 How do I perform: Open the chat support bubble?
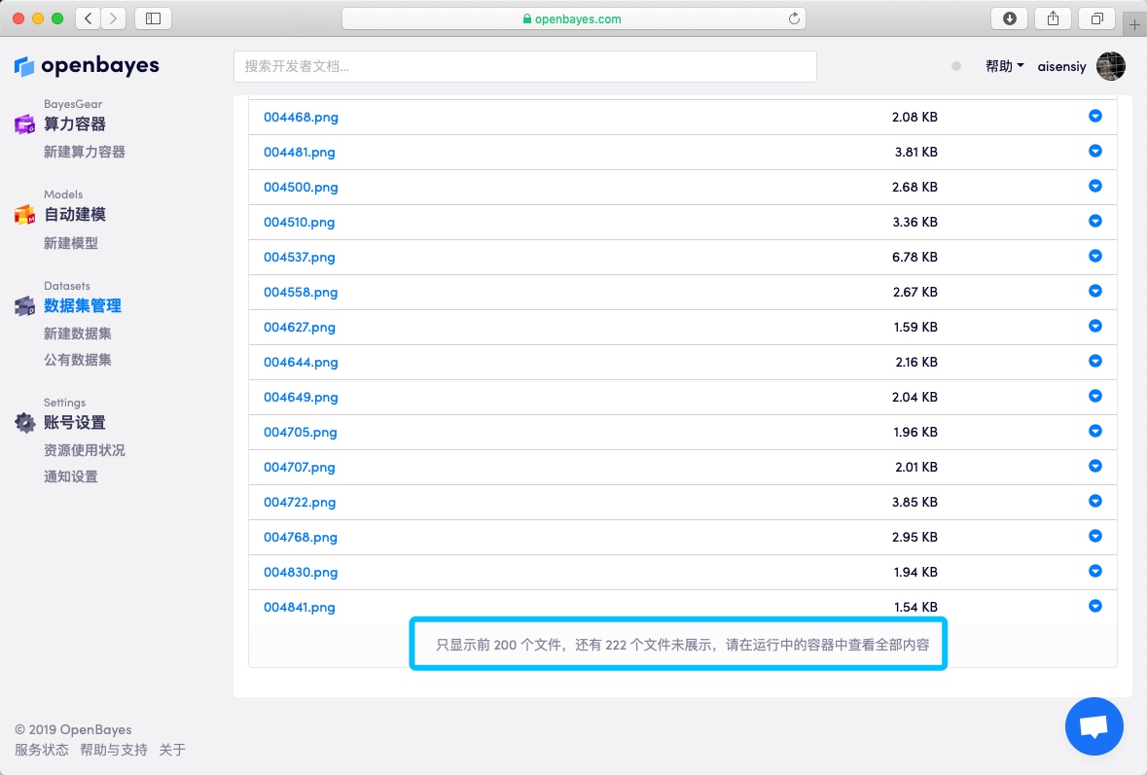pyautogui.click(x=1093, y=726)
